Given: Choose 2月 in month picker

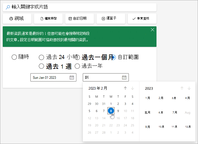Looking at the screenshot, I should coord(161,98).
